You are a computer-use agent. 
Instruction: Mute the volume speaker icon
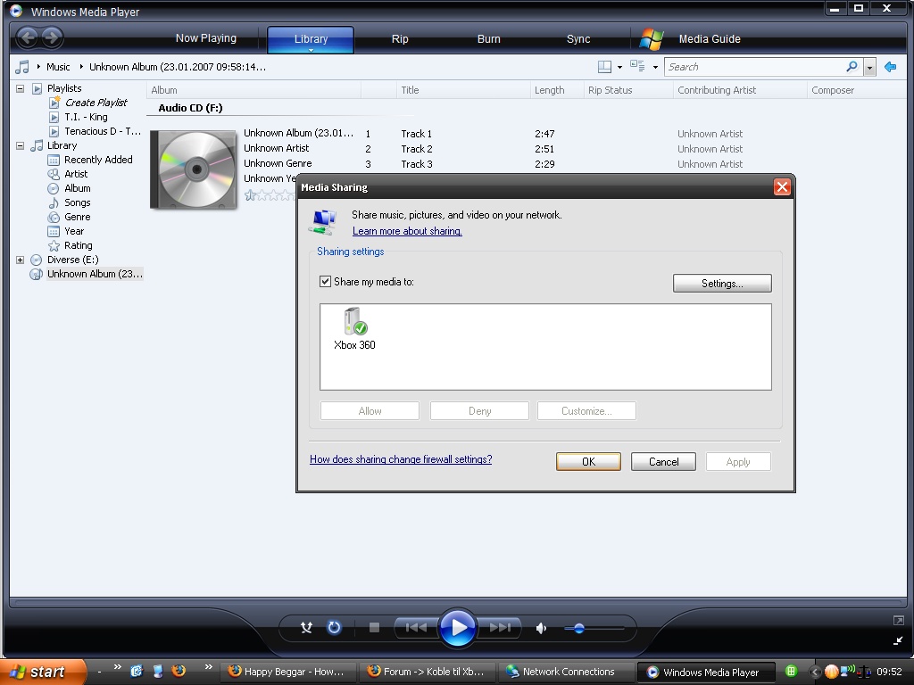(x=542, y=628)
